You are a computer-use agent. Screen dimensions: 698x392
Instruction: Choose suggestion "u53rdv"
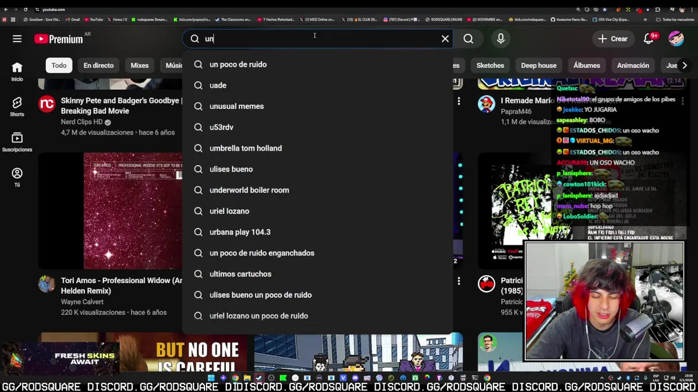click(x=317, y=127)
